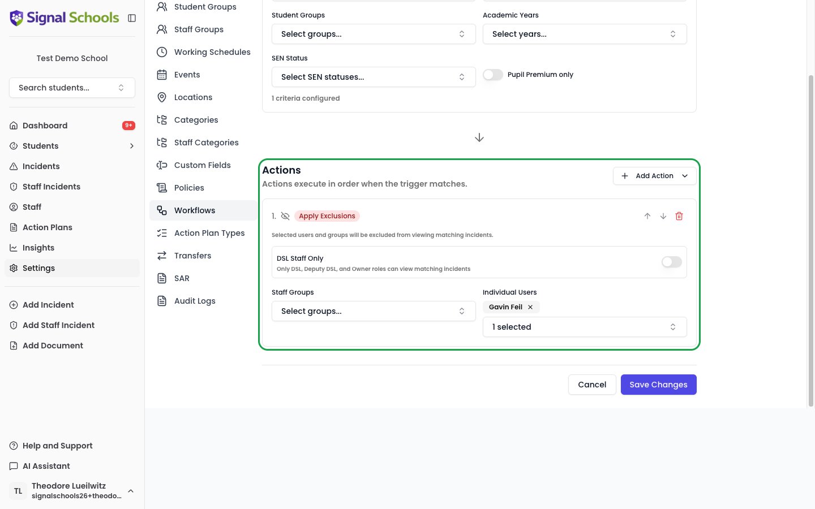
Task: Open the Add Action dropdown
Action: tap(655, 176)
